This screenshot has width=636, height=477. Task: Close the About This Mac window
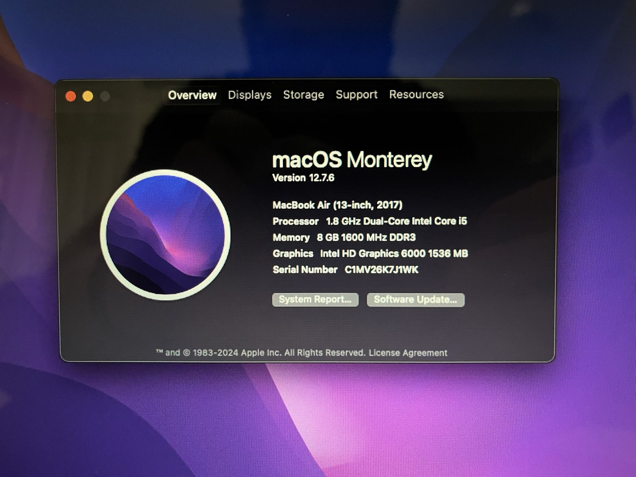[71, 96]
